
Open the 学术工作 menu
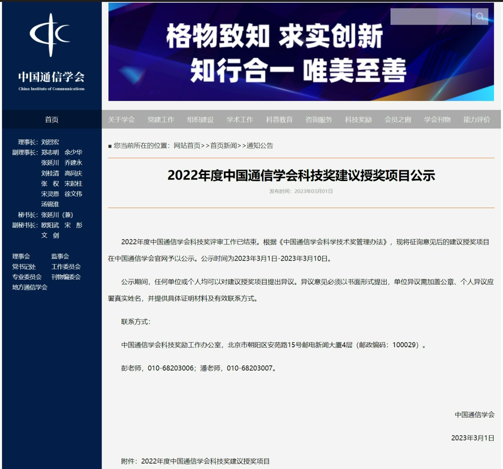pos(240,120)
